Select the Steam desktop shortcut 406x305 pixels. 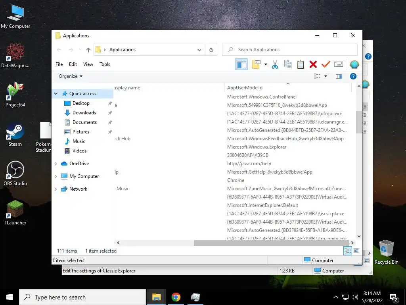[15, 135]
